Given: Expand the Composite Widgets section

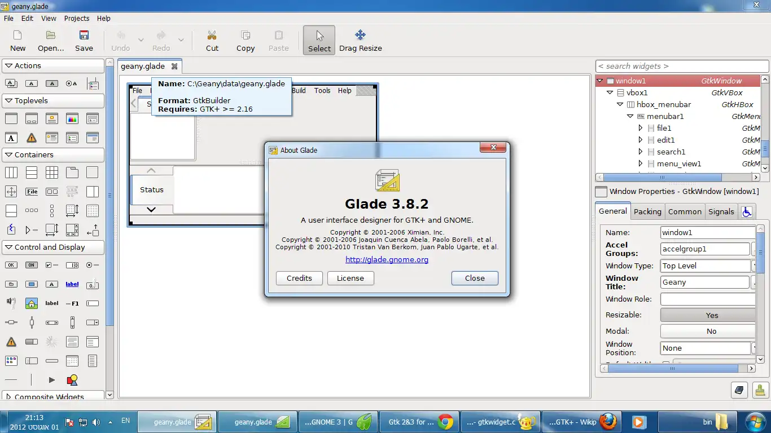Looking at the screenshot, I should [x=53, y=396].
